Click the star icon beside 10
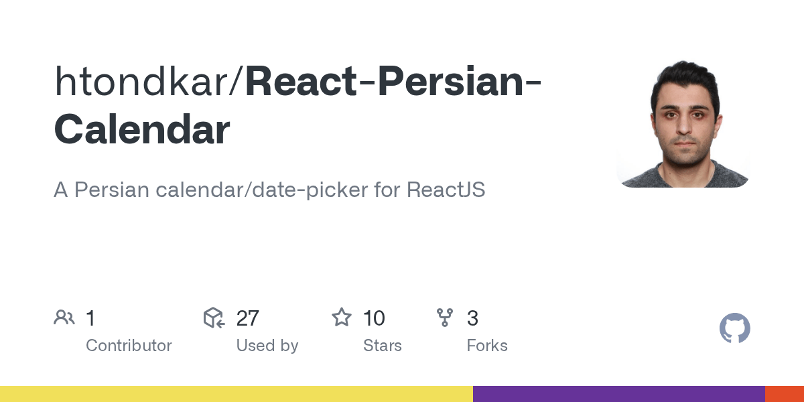 (342, 318)
